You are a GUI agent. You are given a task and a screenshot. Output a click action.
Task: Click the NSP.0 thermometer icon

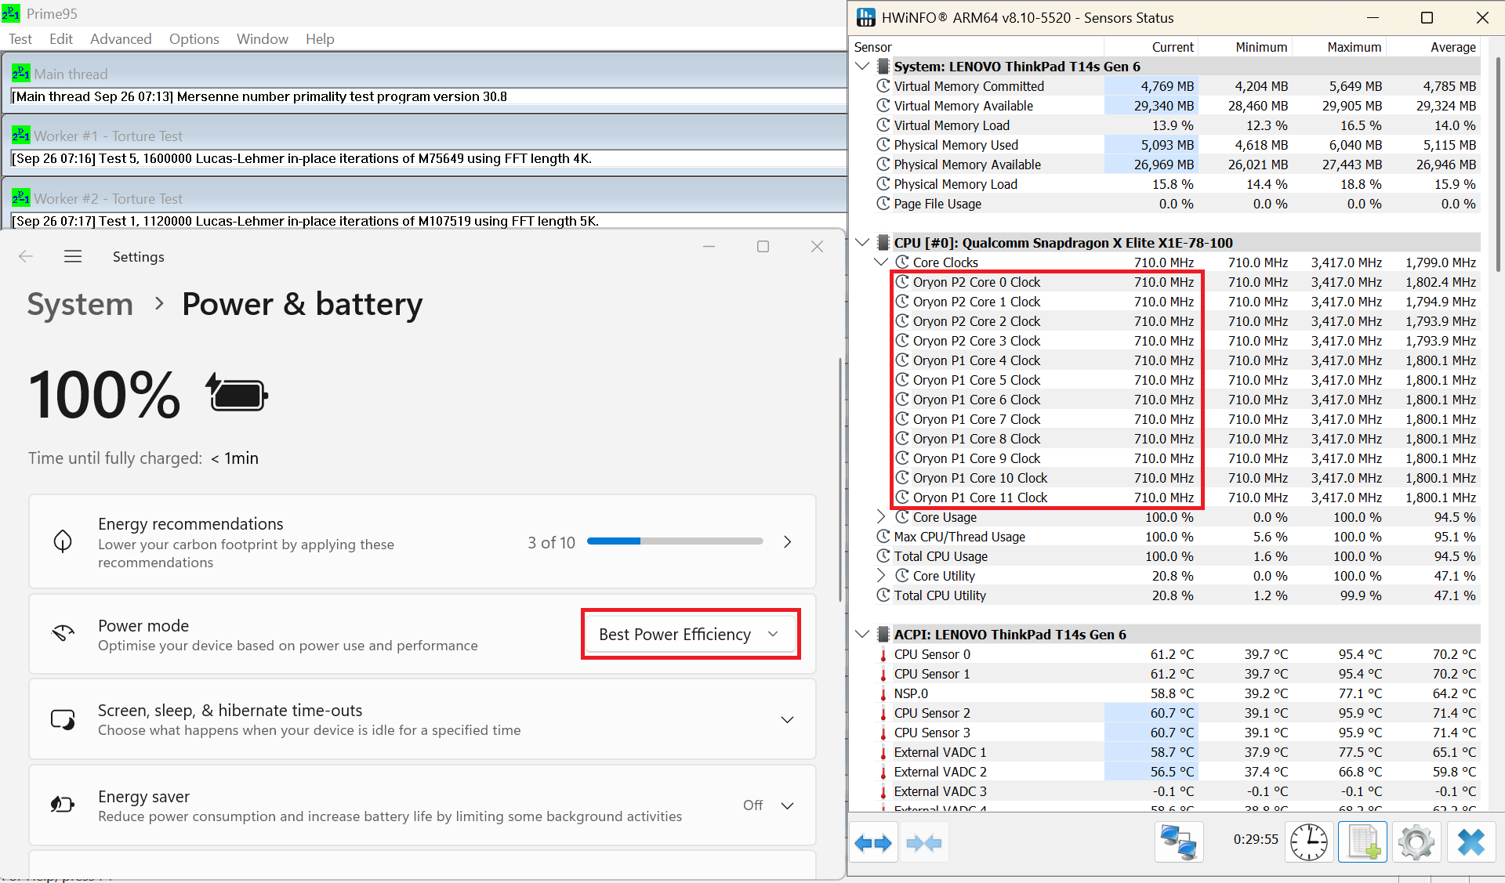[883, 693]
